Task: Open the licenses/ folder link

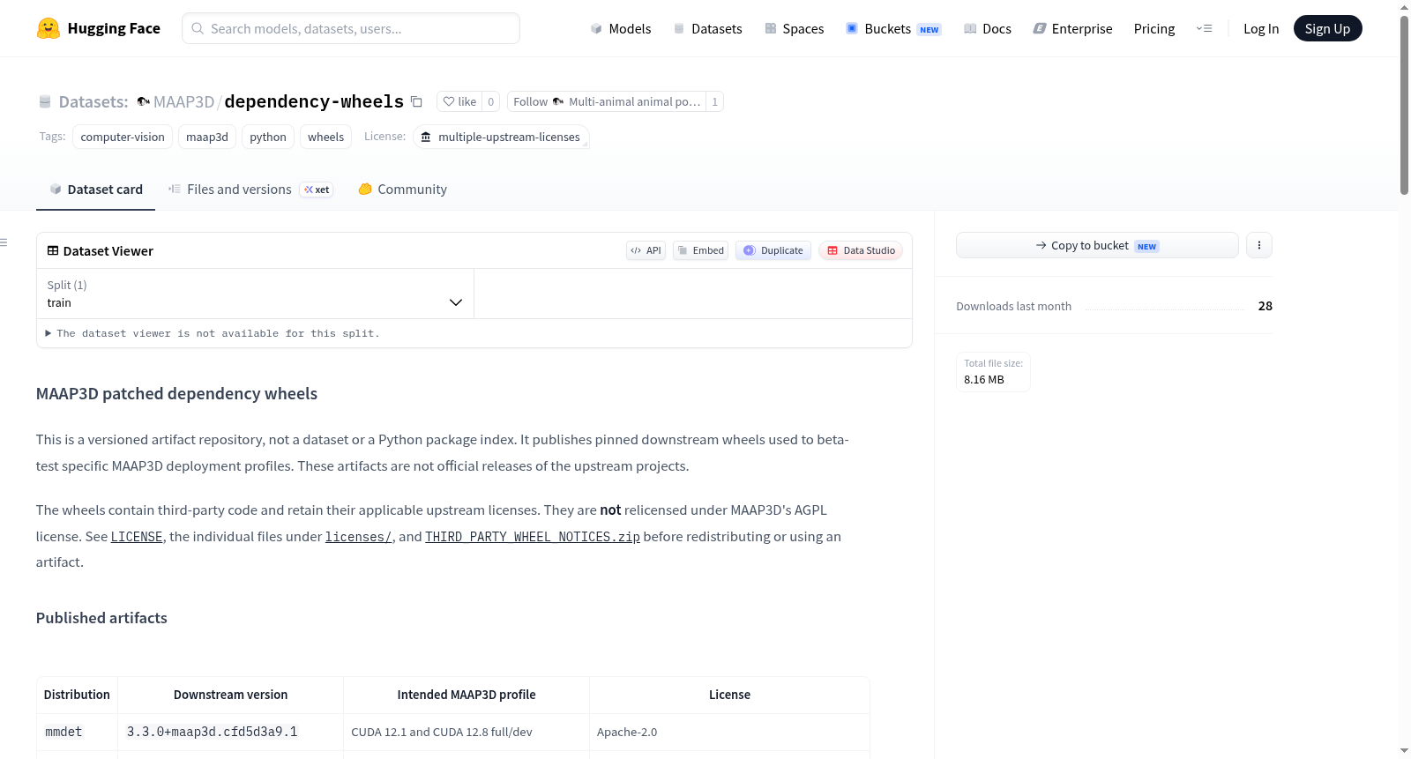Action: [x=358, y=537]
